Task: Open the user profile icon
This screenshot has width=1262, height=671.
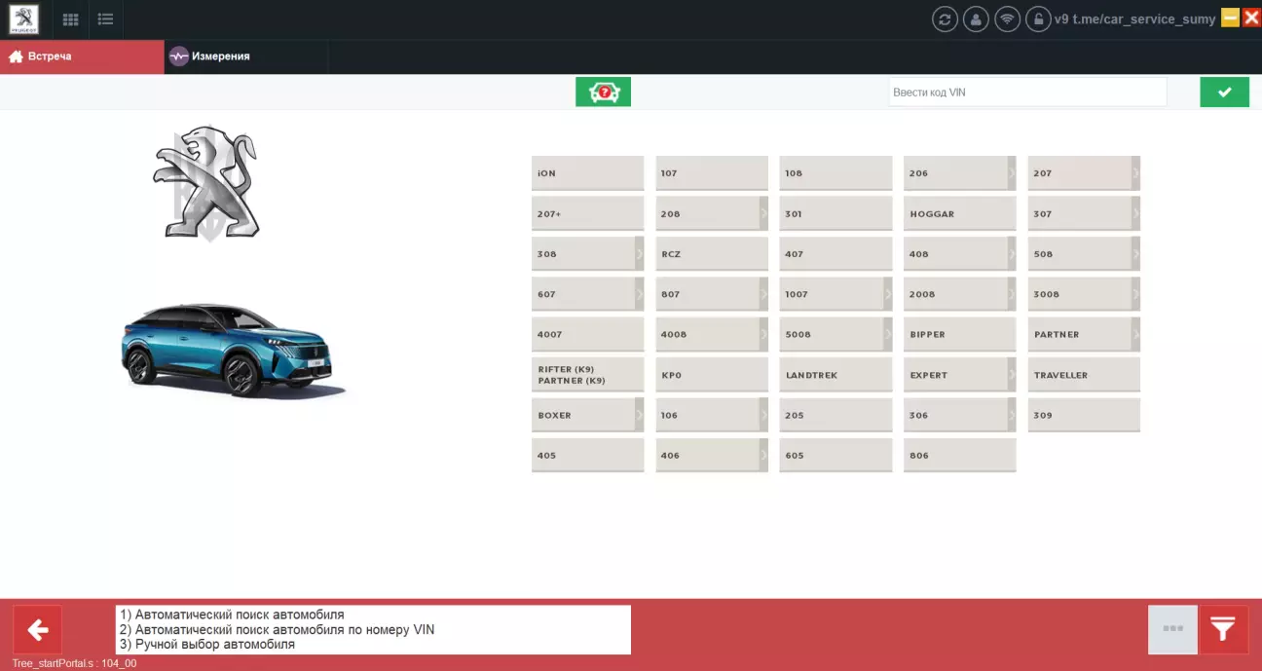Action: (x=976, y=19)
